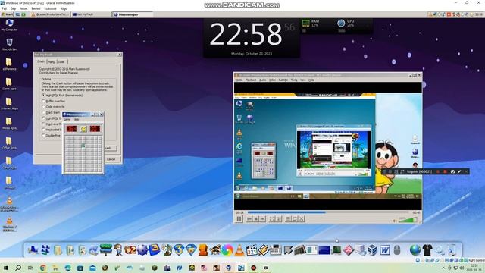485x273 pixels.
Task: Open the VLC Video menu
Action: pyautogui.click(x=273, y=80)
